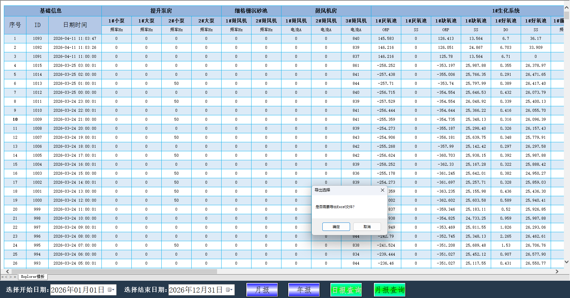Open the end date calendar picker icon
This screenshot has width=570, height=298.
point(228,290)
